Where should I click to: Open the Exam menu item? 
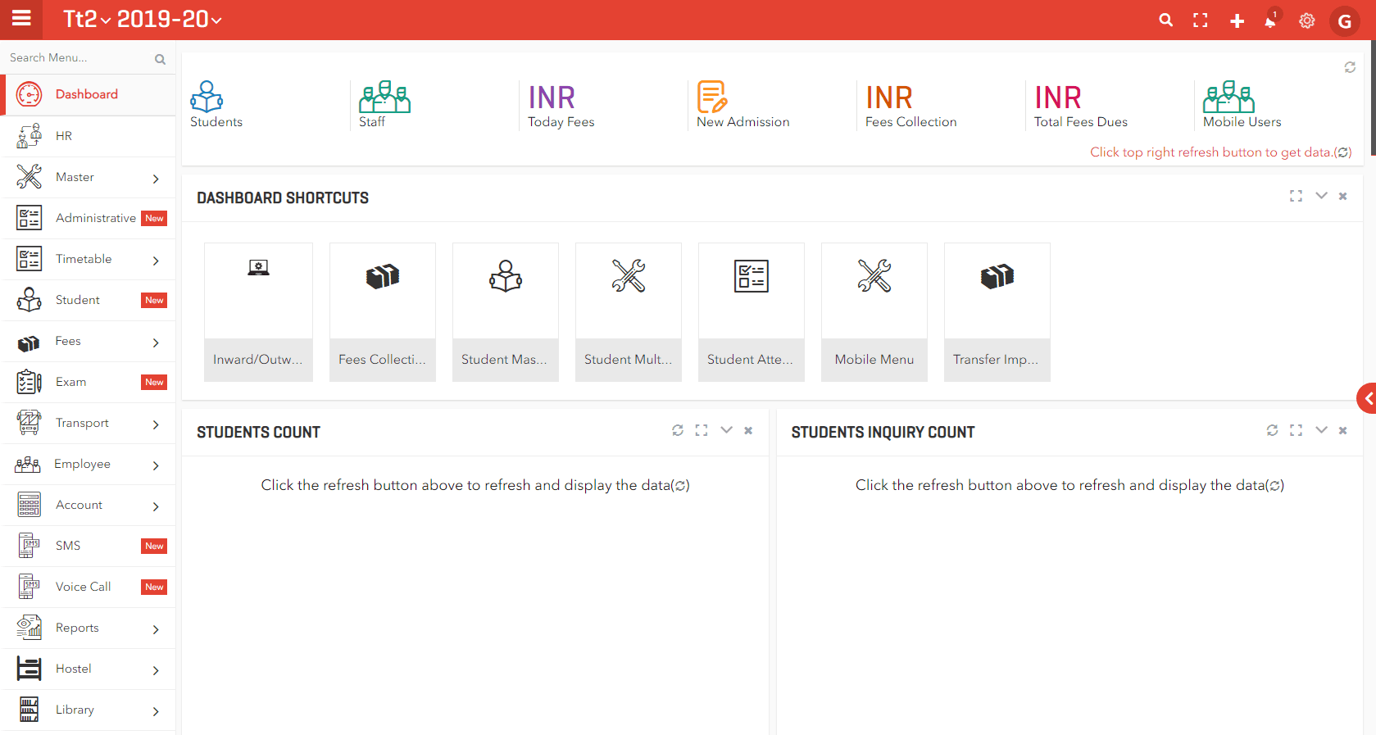[70, 382]
